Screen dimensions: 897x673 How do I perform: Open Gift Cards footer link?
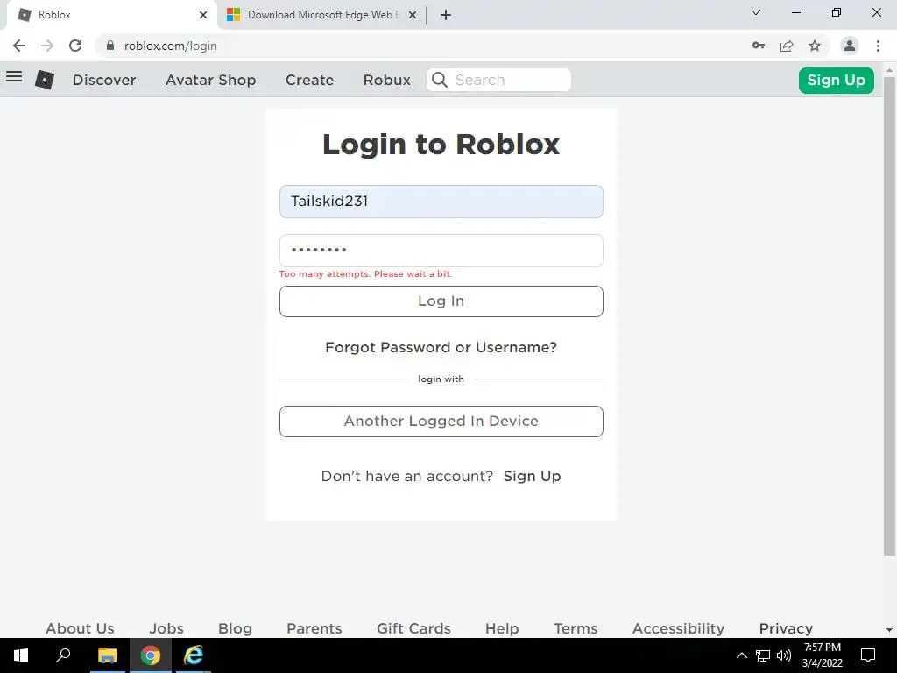point(413,628)
